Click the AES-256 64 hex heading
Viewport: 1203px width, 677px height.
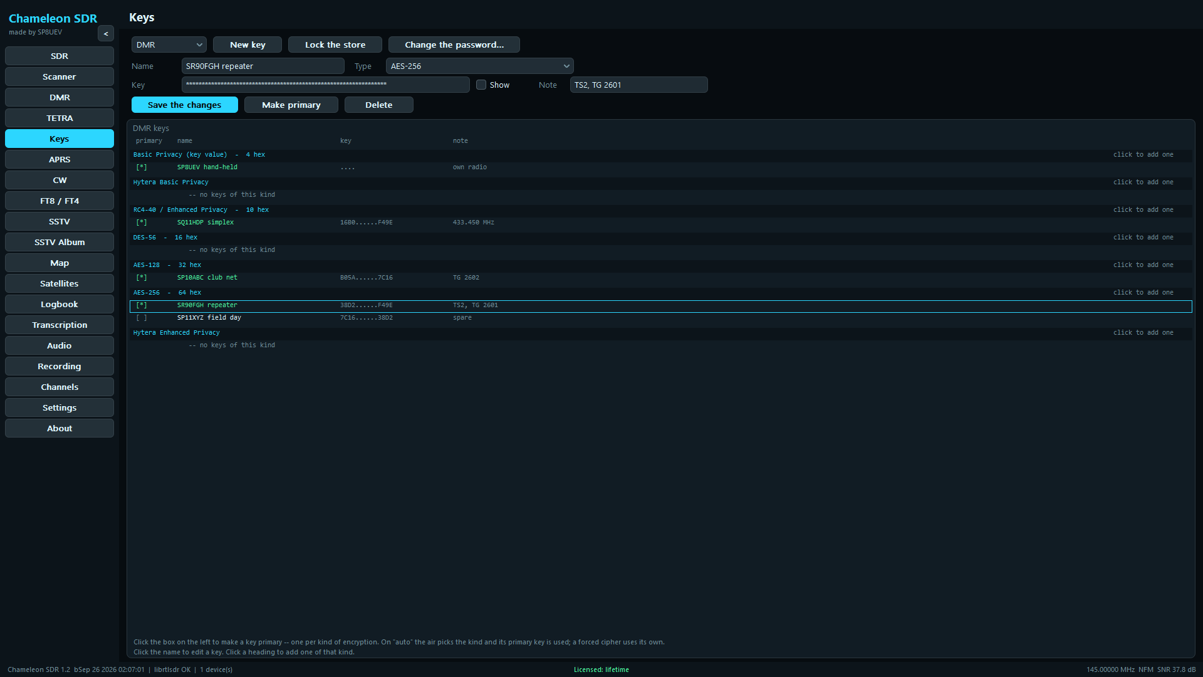(x=167, y=293)
